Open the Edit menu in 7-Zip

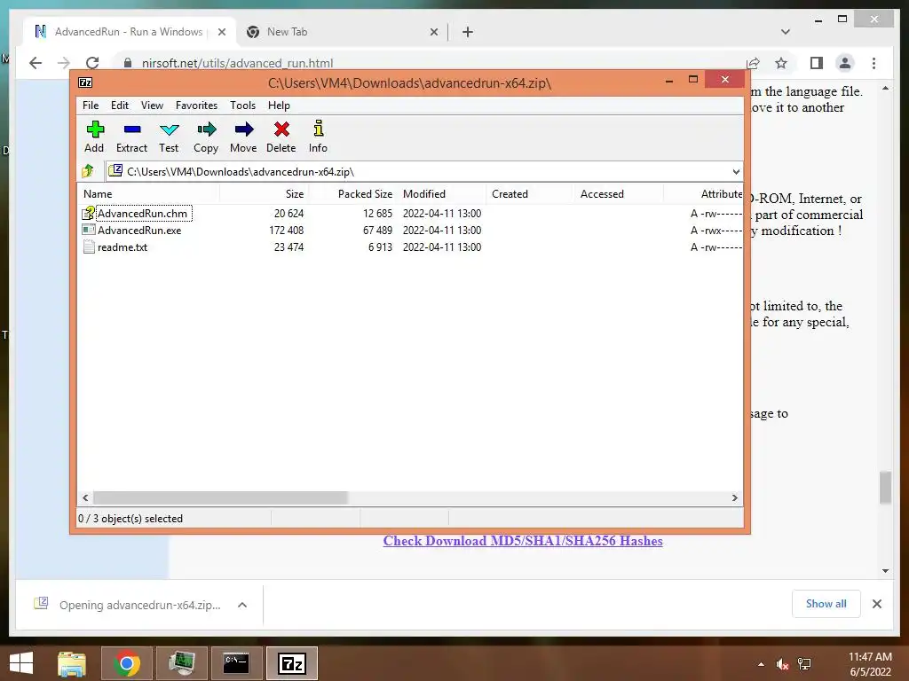[120, 106]
